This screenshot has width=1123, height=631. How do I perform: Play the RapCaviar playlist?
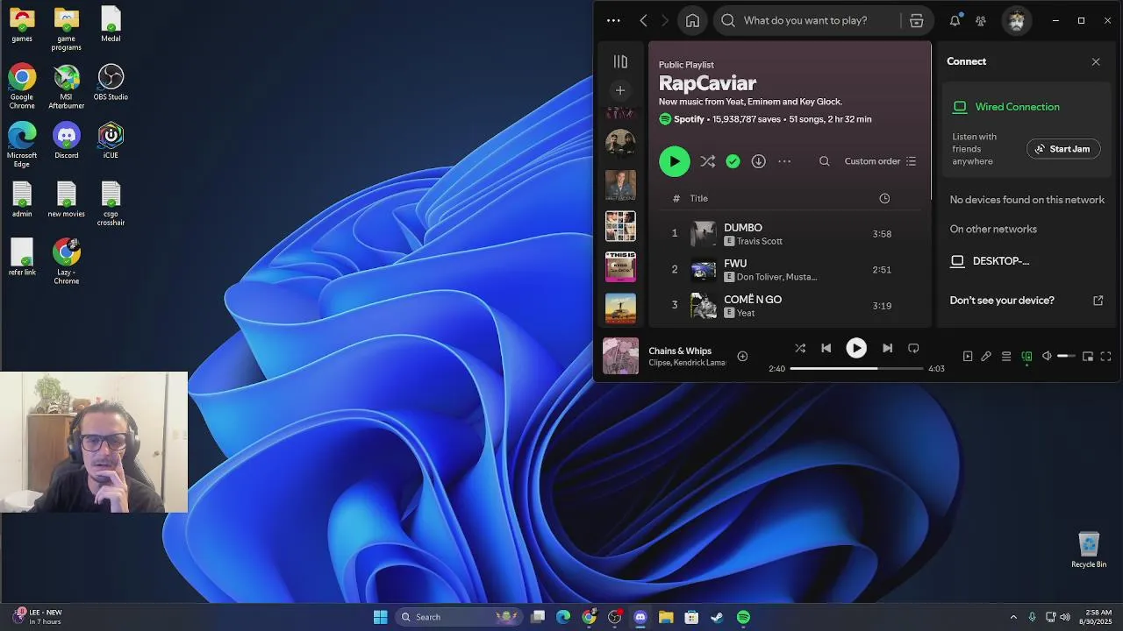(674, 161)
